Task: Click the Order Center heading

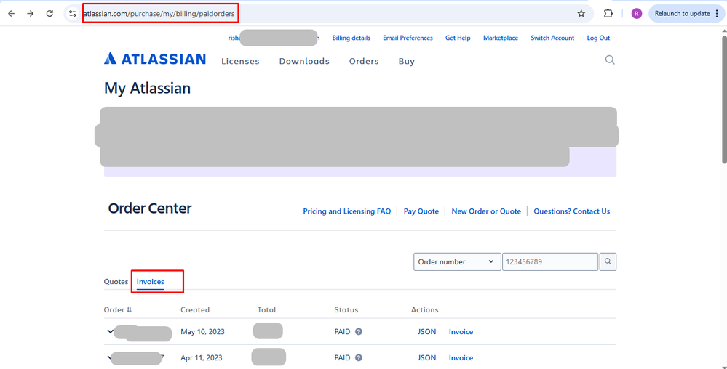Action: 150,208
